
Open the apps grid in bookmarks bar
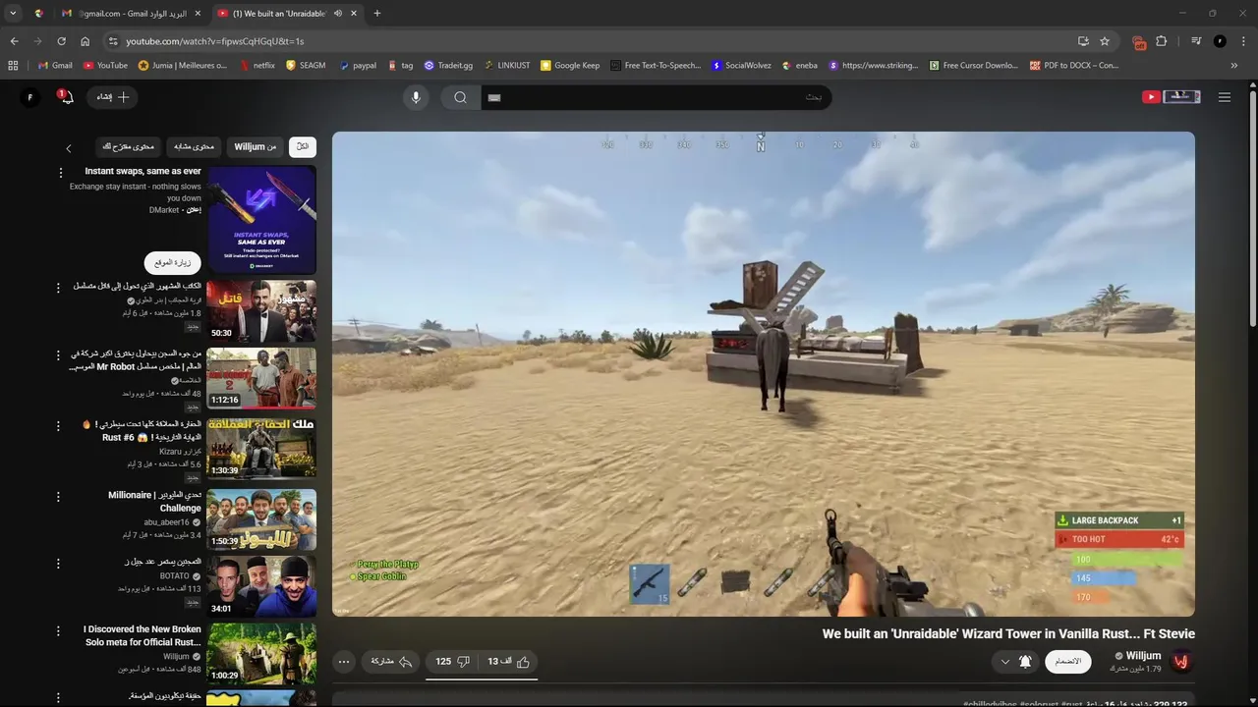click(x=13, y=66)
